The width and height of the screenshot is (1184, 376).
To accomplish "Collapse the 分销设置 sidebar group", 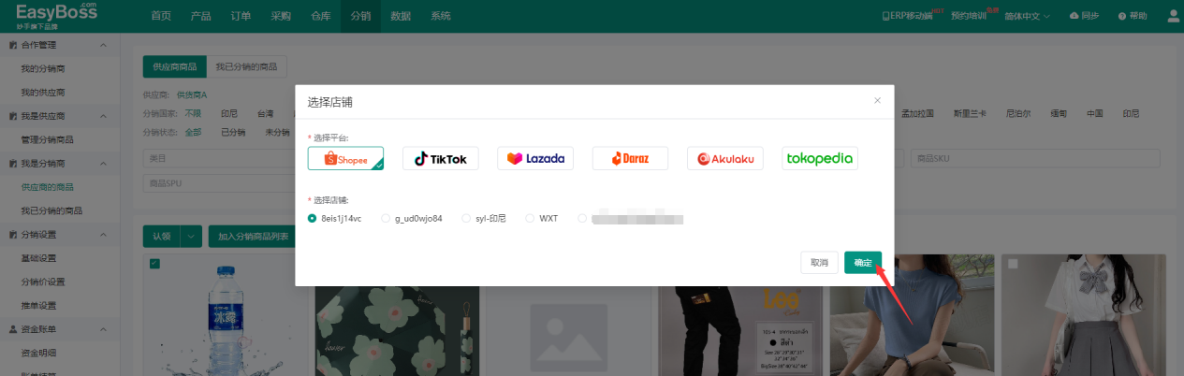I will point(102,234).
